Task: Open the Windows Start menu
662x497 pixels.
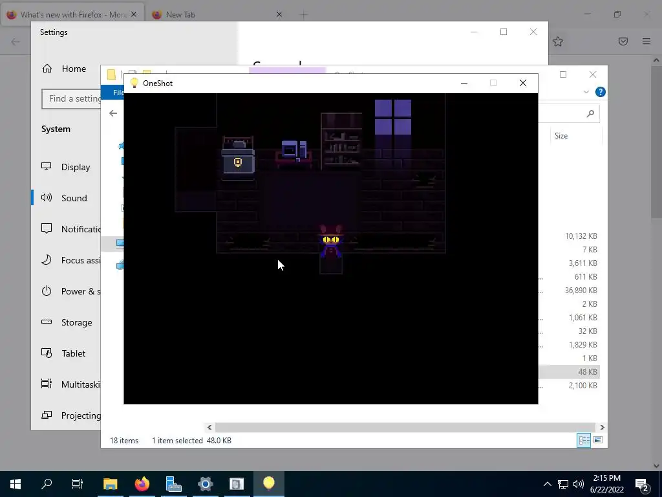Action: pos(16,484)
